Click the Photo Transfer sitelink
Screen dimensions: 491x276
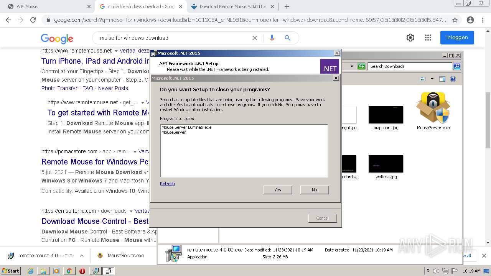click(x=59, y=88)
